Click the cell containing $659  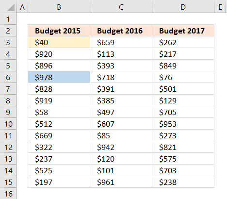point(121,42)
